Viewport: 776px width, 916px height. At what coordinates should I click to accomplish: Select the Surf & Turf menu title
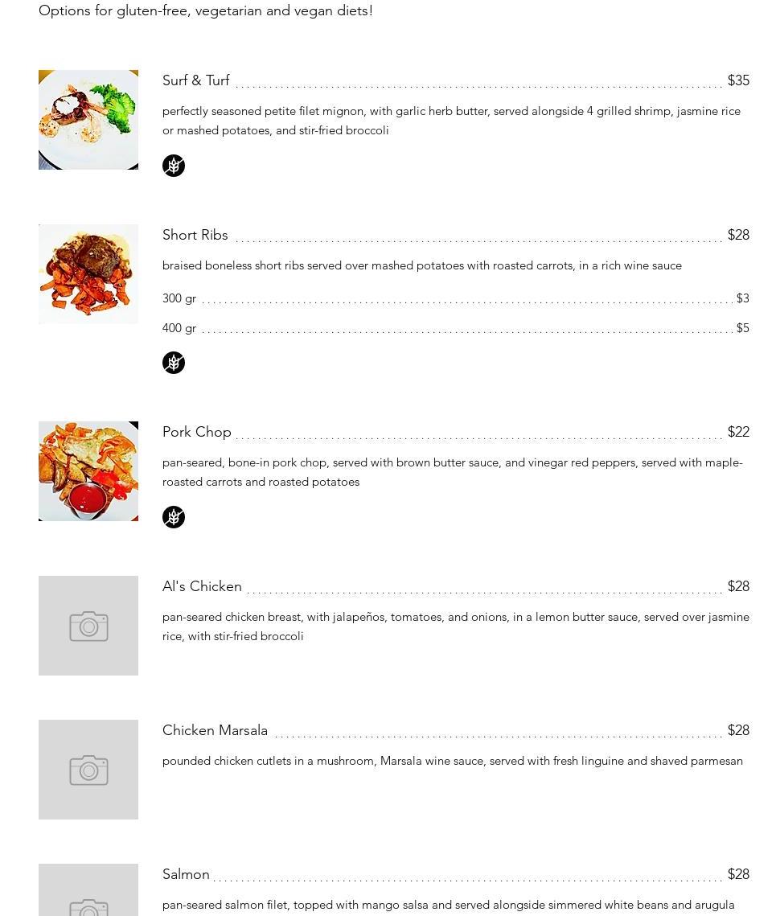(x=196, y=80)
